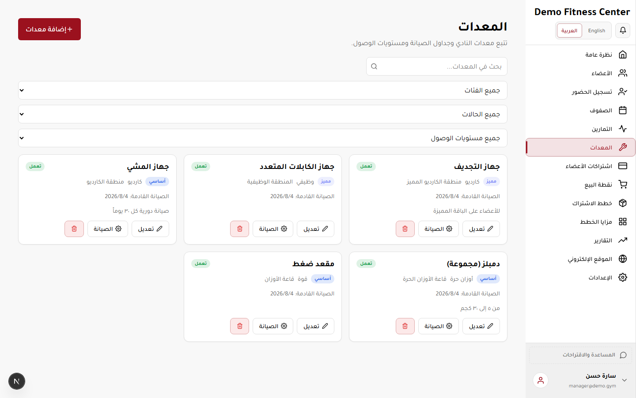This screenshot has height=398, width=636.
Task: Click the people icon beside الأعضاء
Action: click(623, 73)
